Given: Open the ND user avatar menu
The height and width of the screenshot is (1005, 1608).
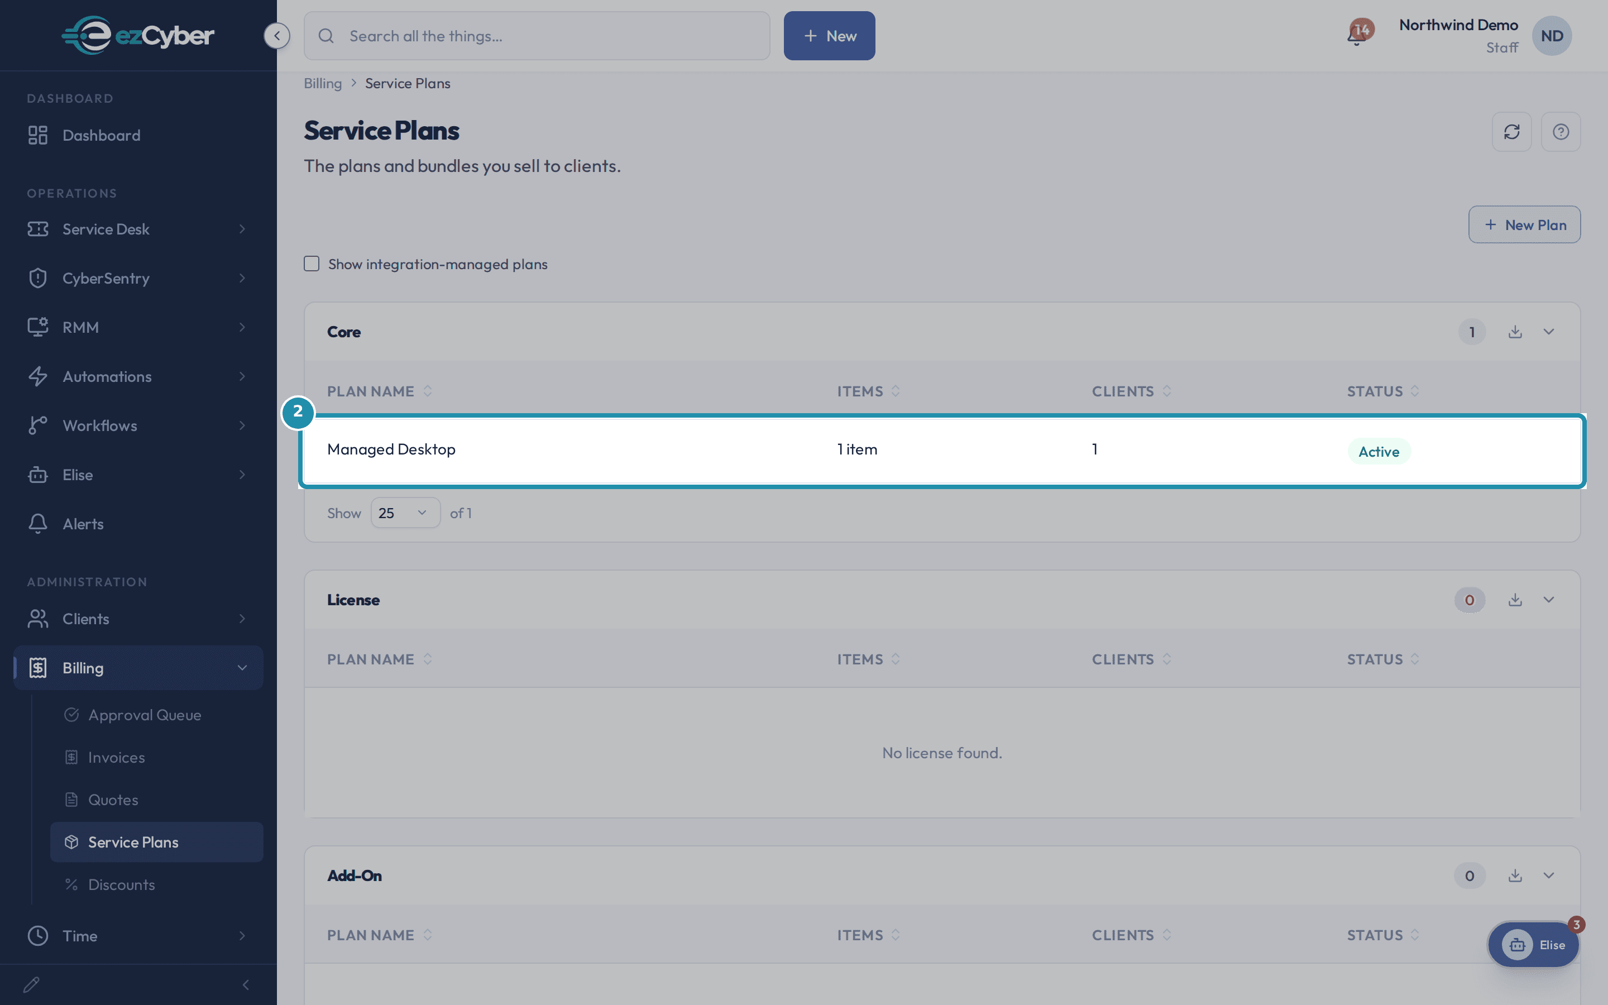Looking at the screenshot, I should pos(1552,36).
